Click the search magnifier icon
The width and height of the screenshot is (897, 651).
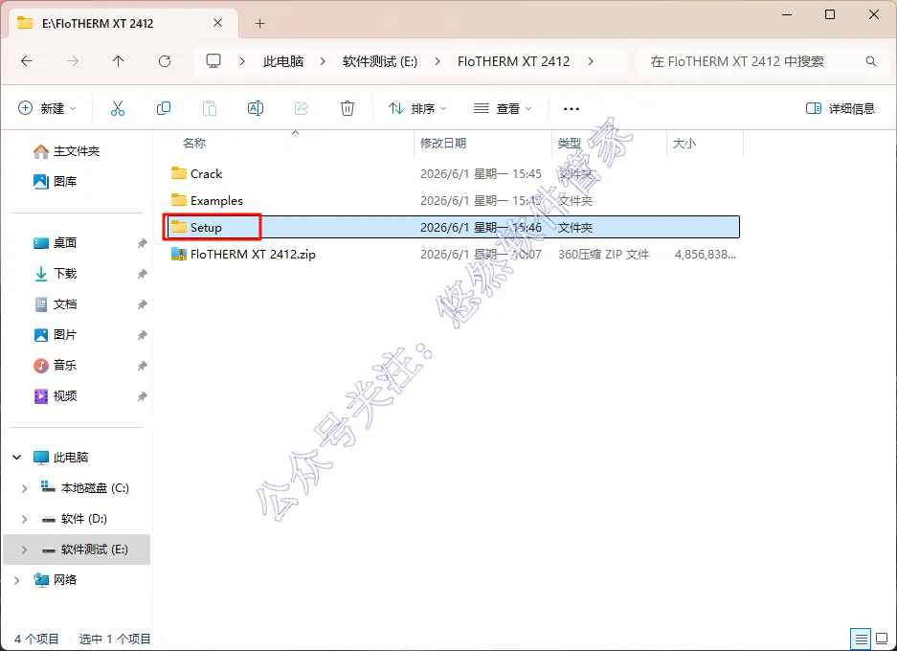pos(871,61)
